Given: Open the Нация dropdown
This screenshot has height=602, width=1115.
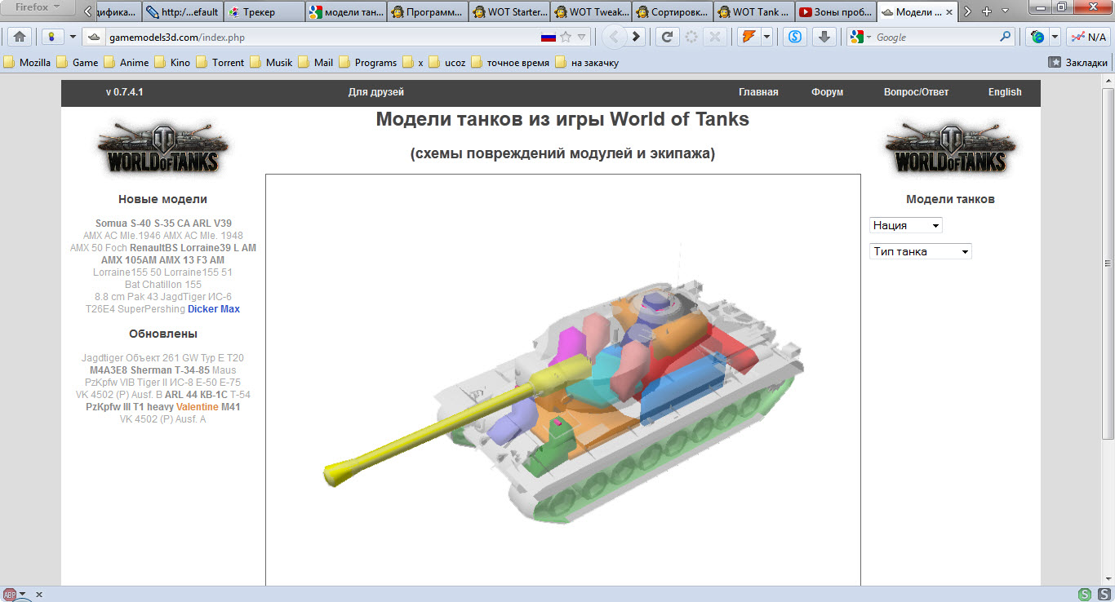Looking at the screenshot, I should 905,225.
